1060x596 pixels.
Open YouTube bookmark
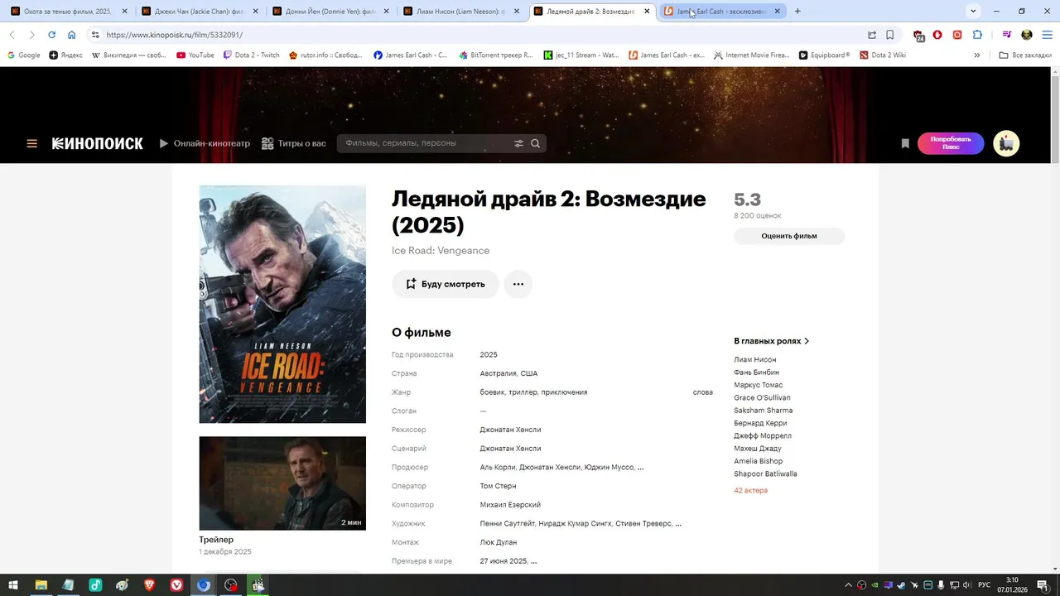coord(195,55)
